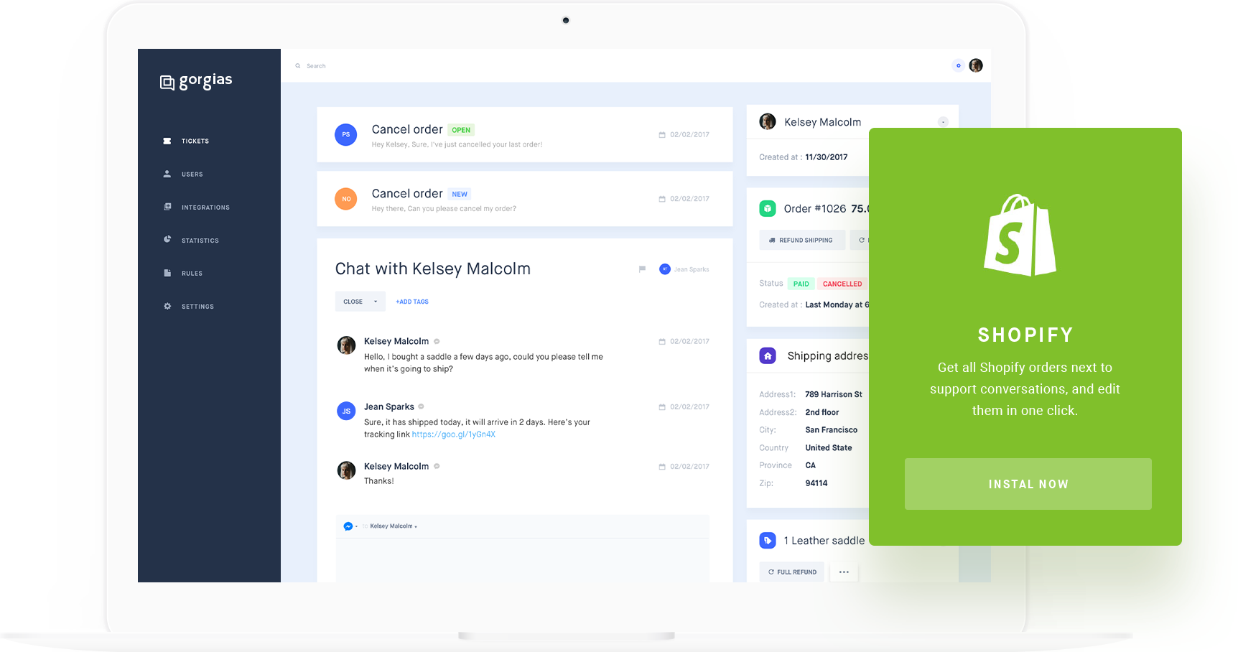Click the flag icon in the chat header
The height and width of the screenshot is (652, 1238).
[x=642, y=269]
